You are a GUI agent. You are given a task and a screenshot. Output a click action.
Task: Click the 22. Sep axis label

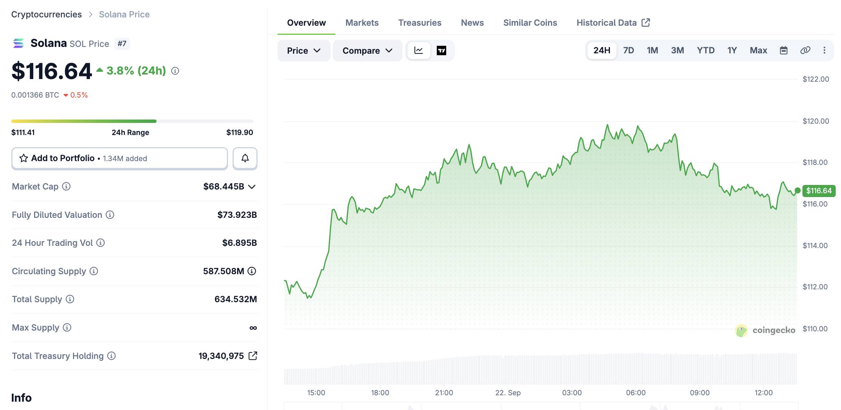pos(508,393)
